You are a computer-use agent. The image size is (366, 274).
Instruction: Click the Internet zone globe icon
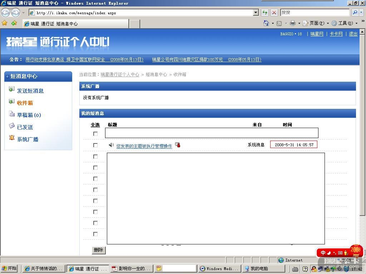(281, 260)
